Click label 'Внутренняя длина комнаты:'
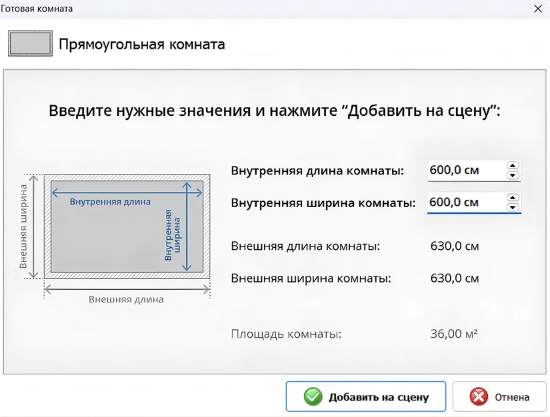 317,171
